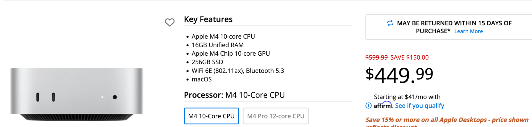Click the Starting at $41/mo financing text
The width and height of the screenshot is (532, 127).
pyautogui.click(x=407, y=97)
